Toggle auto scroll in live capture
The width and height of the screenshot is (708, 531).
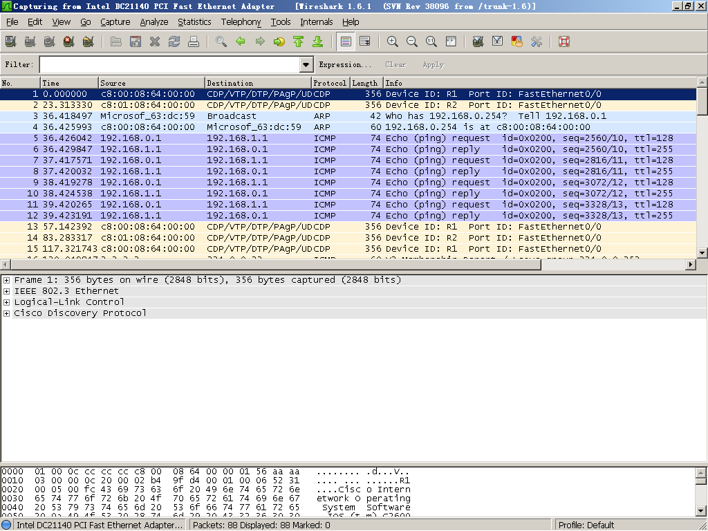click(365, 41)
